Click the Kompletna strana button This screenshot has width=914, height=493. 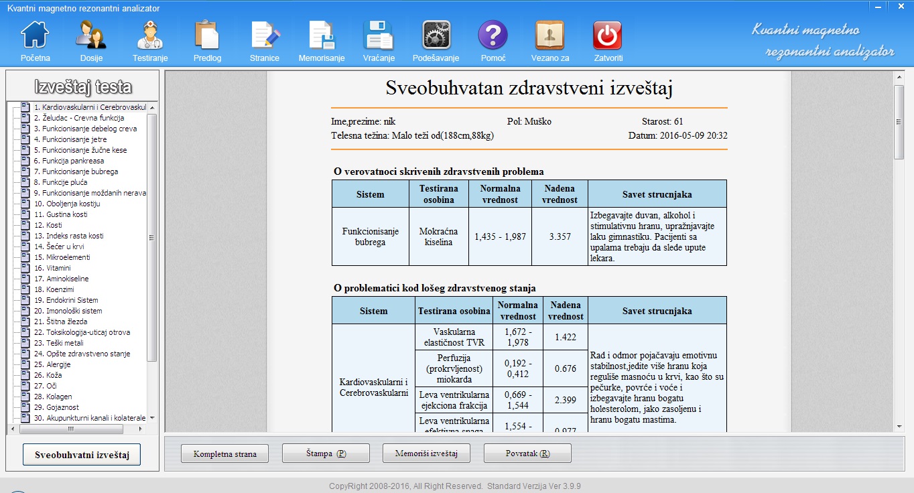click(224, 454)
